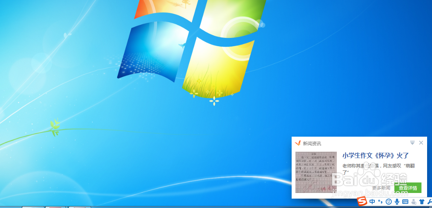Click the news summary text 老师称其责任感强

pos(379,169)
